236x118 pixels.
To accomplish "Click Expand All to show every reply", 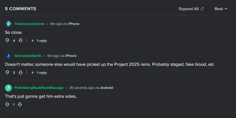I will pyautogui.click(x=191, y=9).
